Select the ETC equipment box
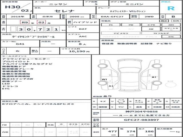183x137 pixels. [171, 37]
